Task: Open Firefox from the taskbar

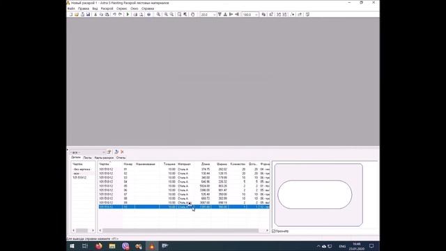Action: click(x=99, y=246)
